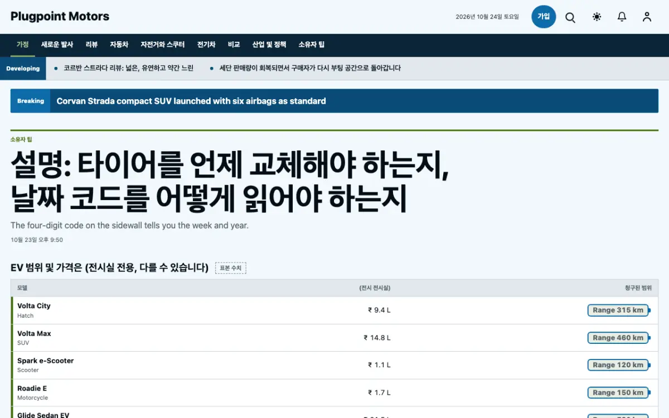This screenshot has height=418, width=669.
Task: Click the 청구된 범위 column header
Action: pyautogui.click(x=638, y=288)
